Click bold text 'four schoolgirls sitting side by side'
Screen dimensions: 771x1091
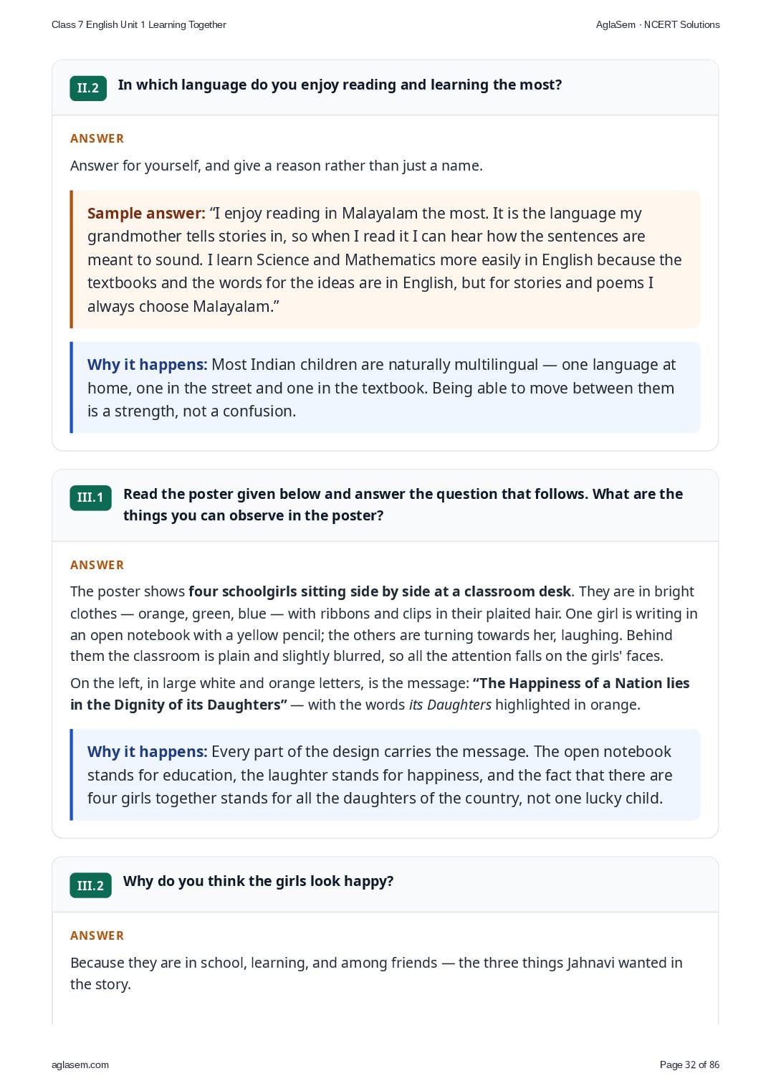pyautogui.click(x=380, y=591)
